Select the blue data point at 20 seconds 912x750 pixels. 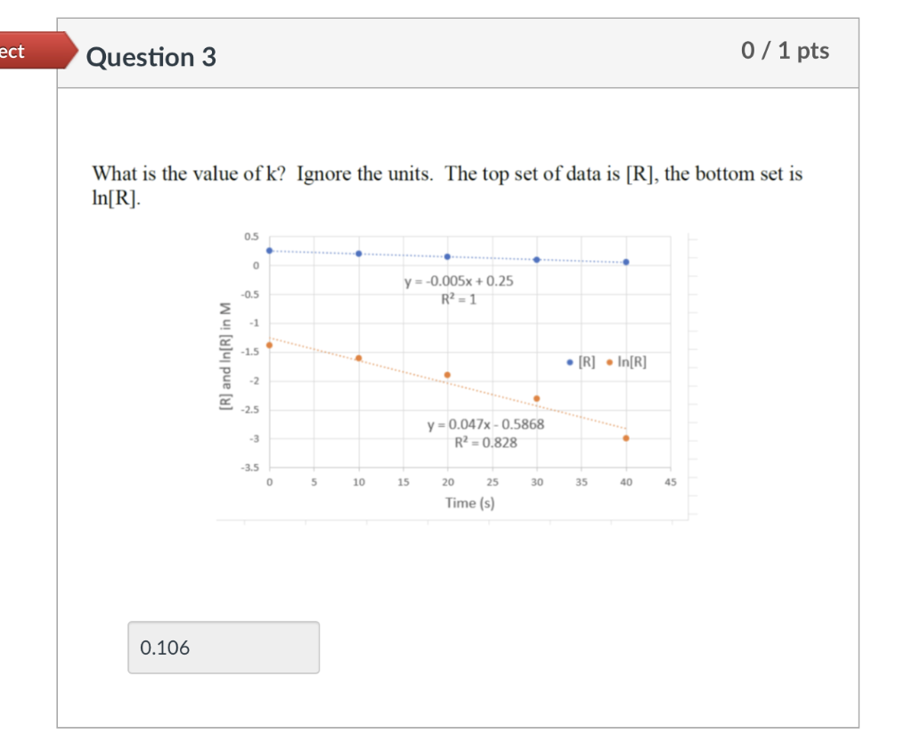(x=448, y=256)
